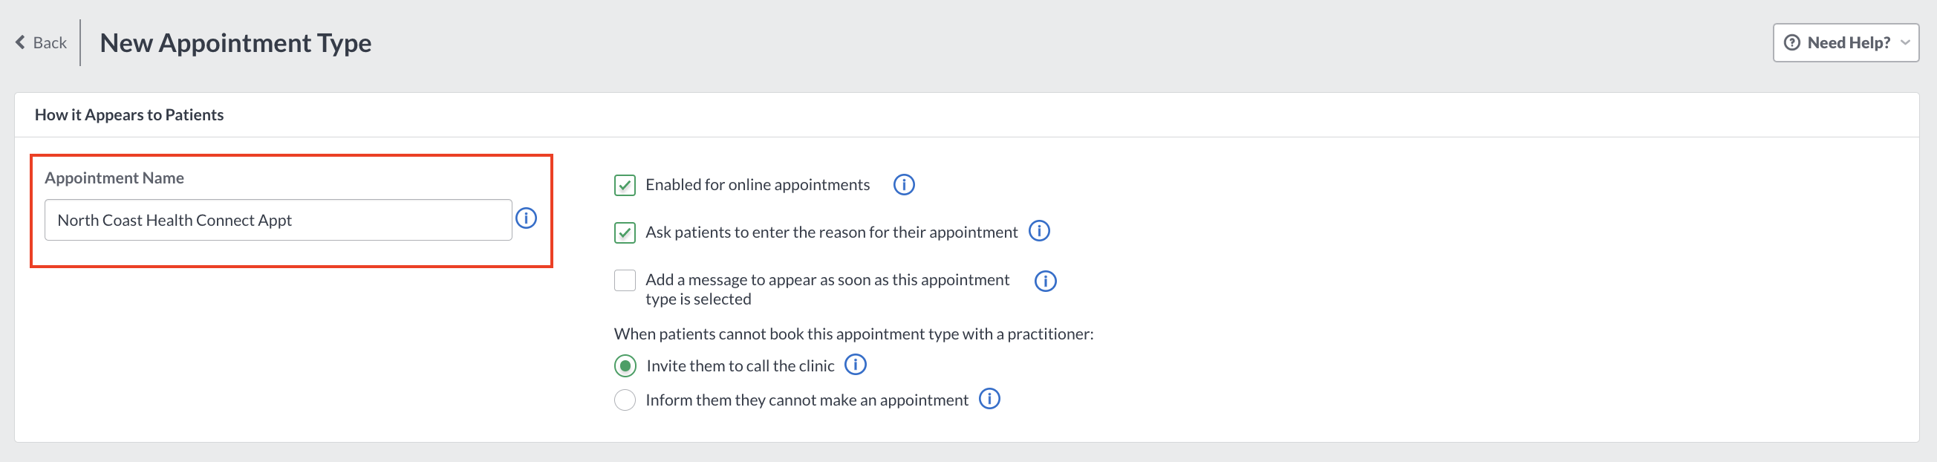This screenshot has width=1937, height=462.
Task: Show info about asking reason for appointment
Action: click(x=1038, y=230)
